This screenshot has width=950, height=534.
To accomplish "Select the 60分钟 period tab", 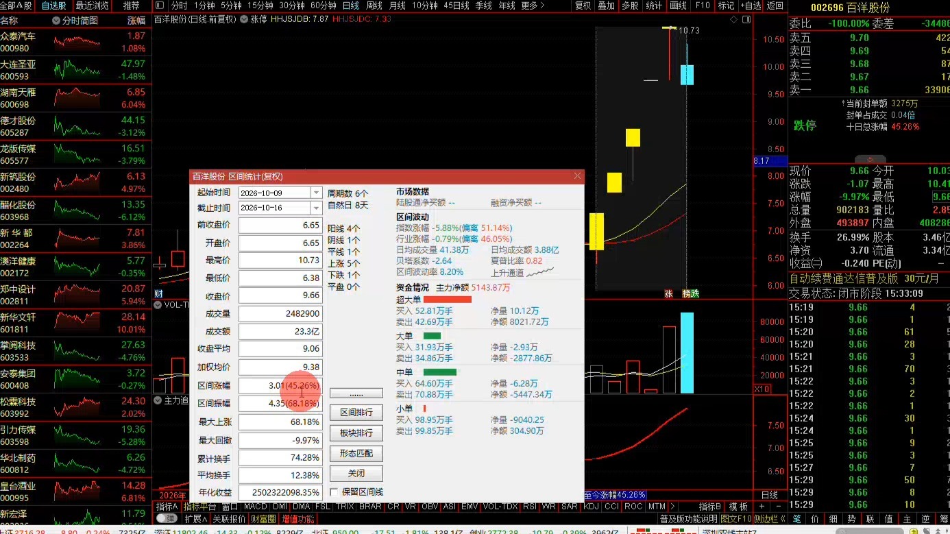I will [x=323, y=5].
